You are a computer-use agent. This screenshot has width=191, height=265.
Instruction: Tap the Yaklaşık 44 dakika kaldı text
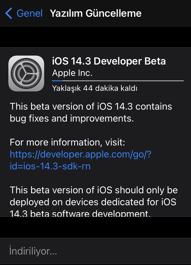tap(95, 88)
